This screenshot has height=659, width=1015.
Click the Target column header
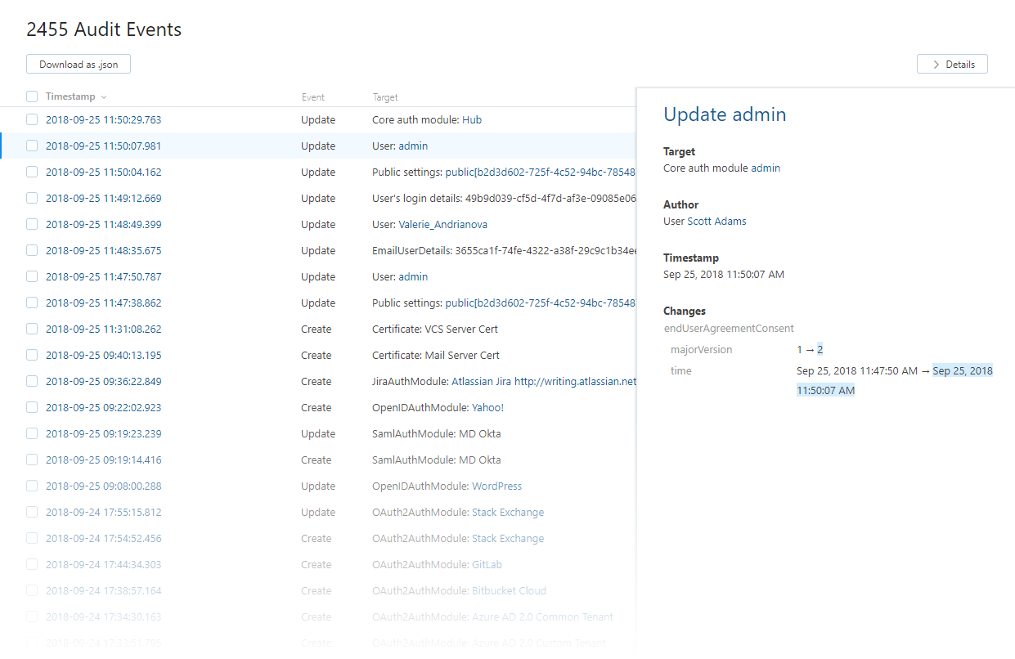(385, 97)
